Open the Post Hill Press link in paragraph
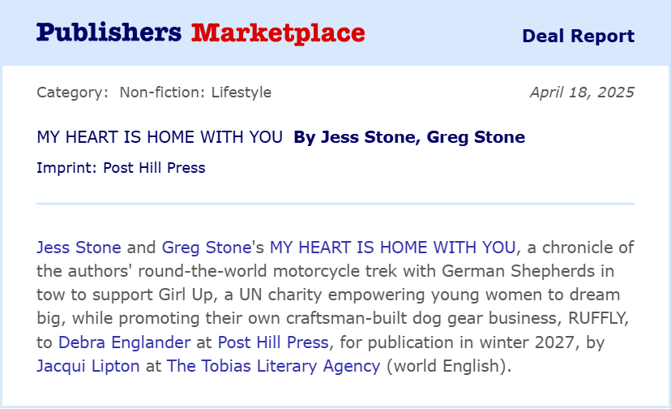671x409 pixels. click(273, 342)
